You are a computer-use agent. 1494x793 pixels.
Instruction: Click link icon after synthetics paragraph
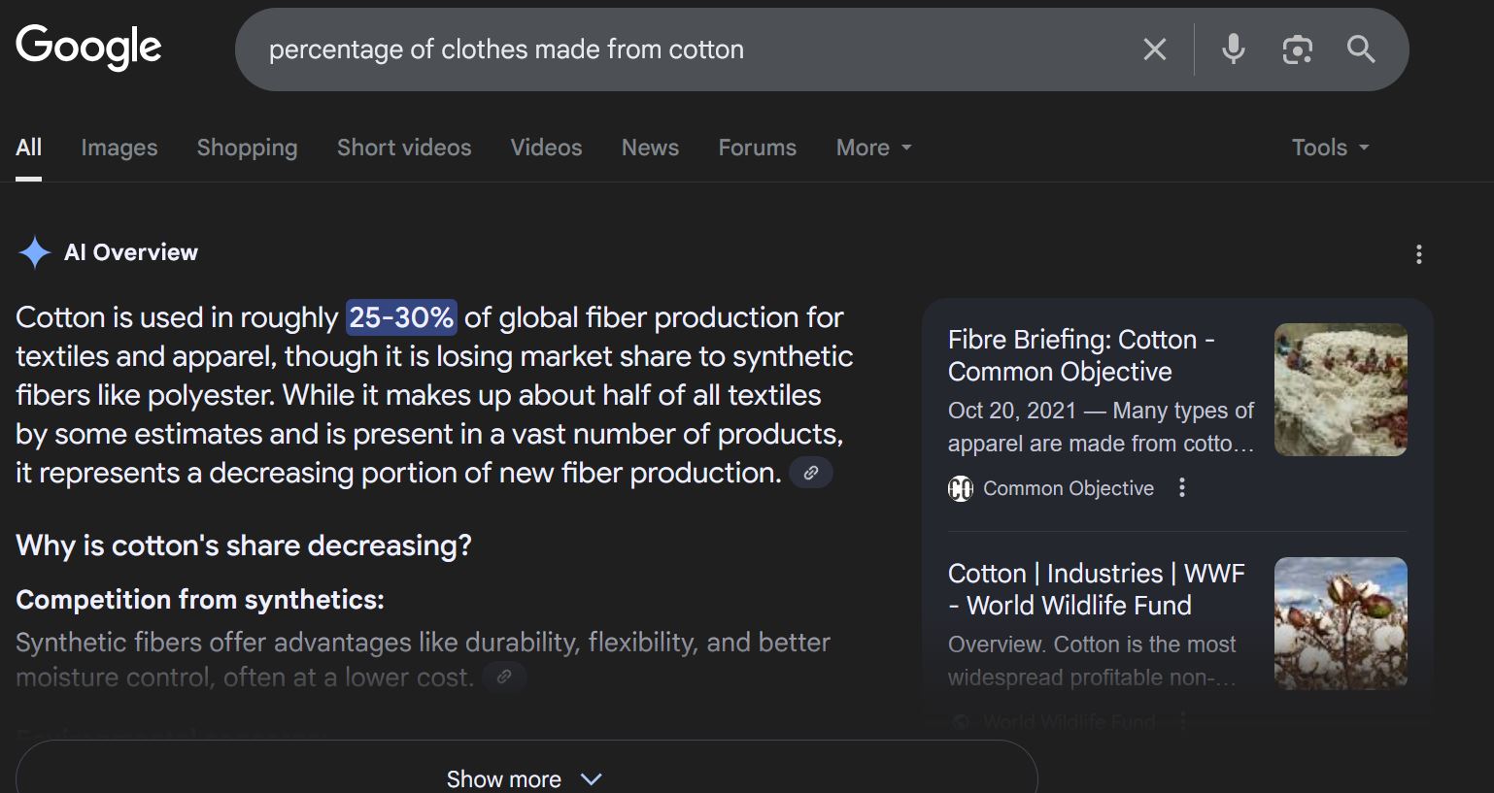(504, 677)
